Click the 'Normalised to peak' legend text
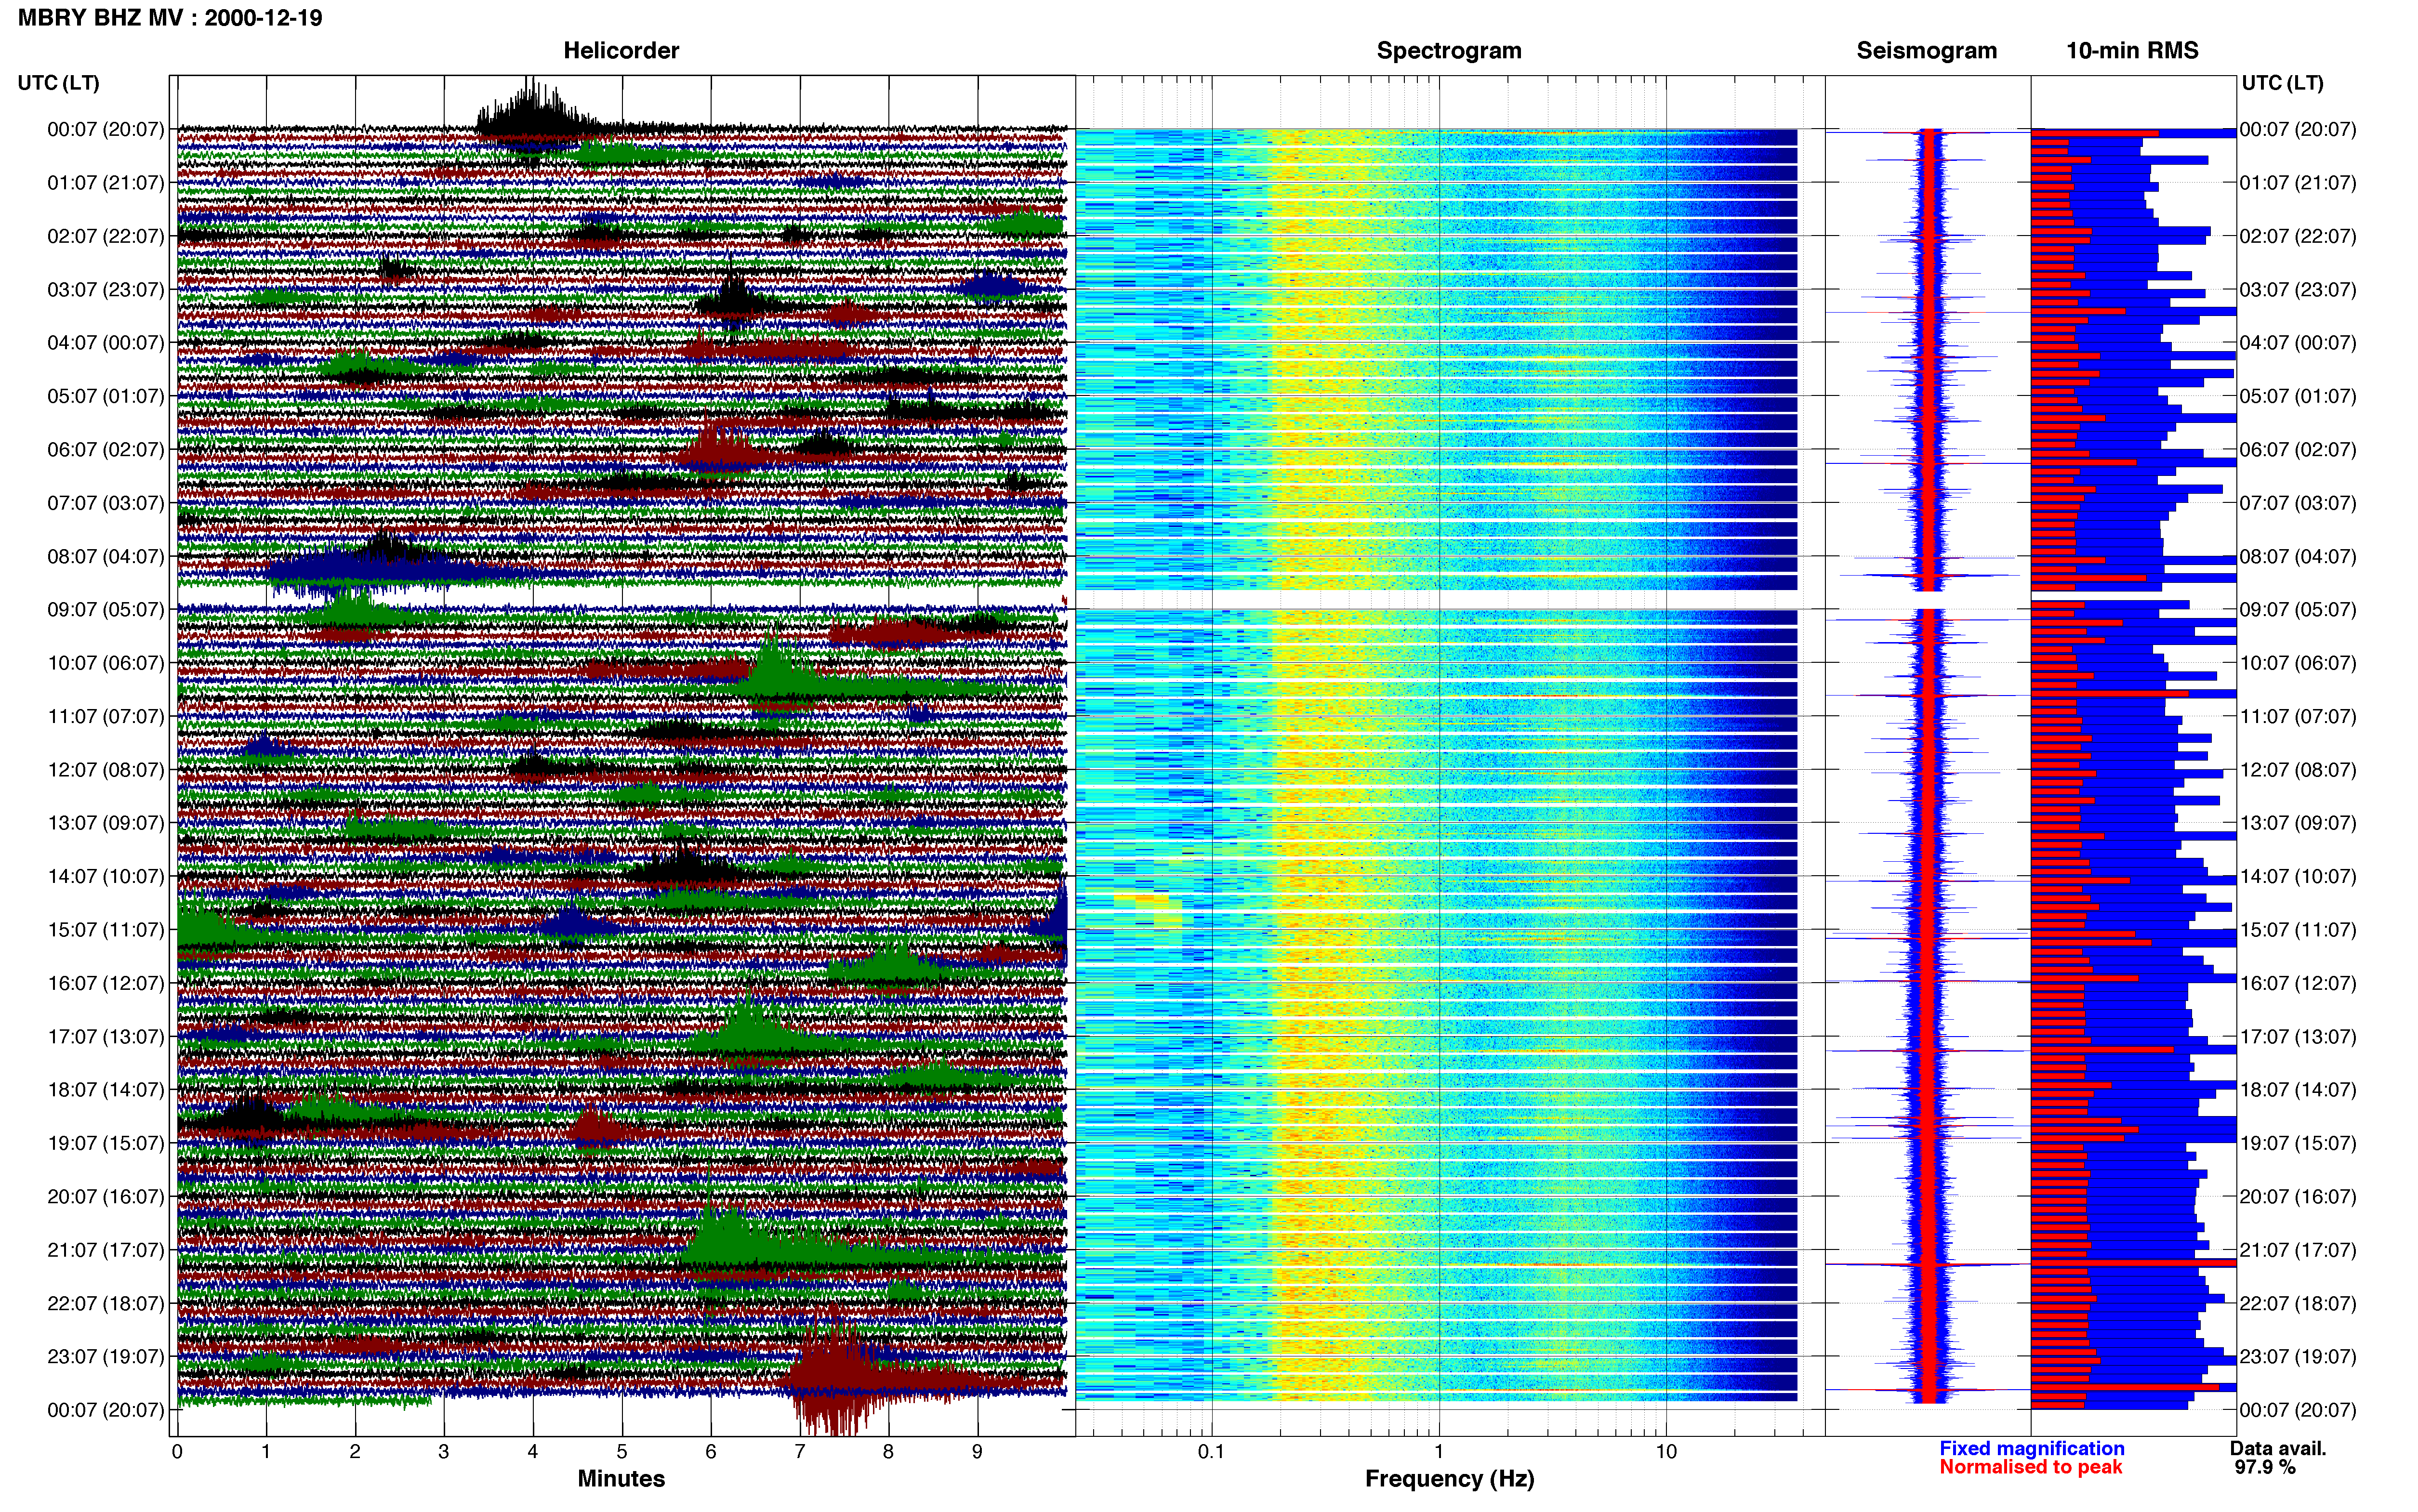2418x1512 pixels. pos(2030,1467)
